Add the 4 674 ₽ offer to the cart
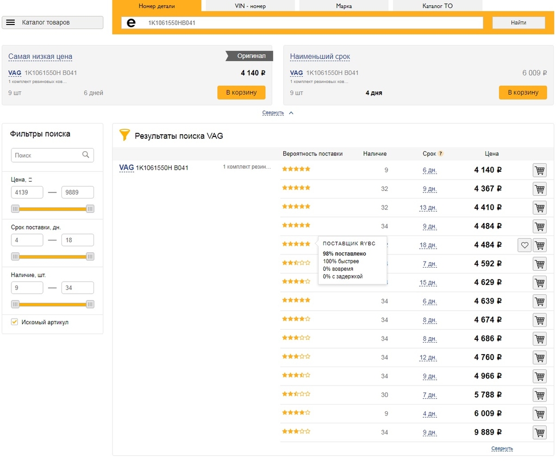 tap(540, 320)
